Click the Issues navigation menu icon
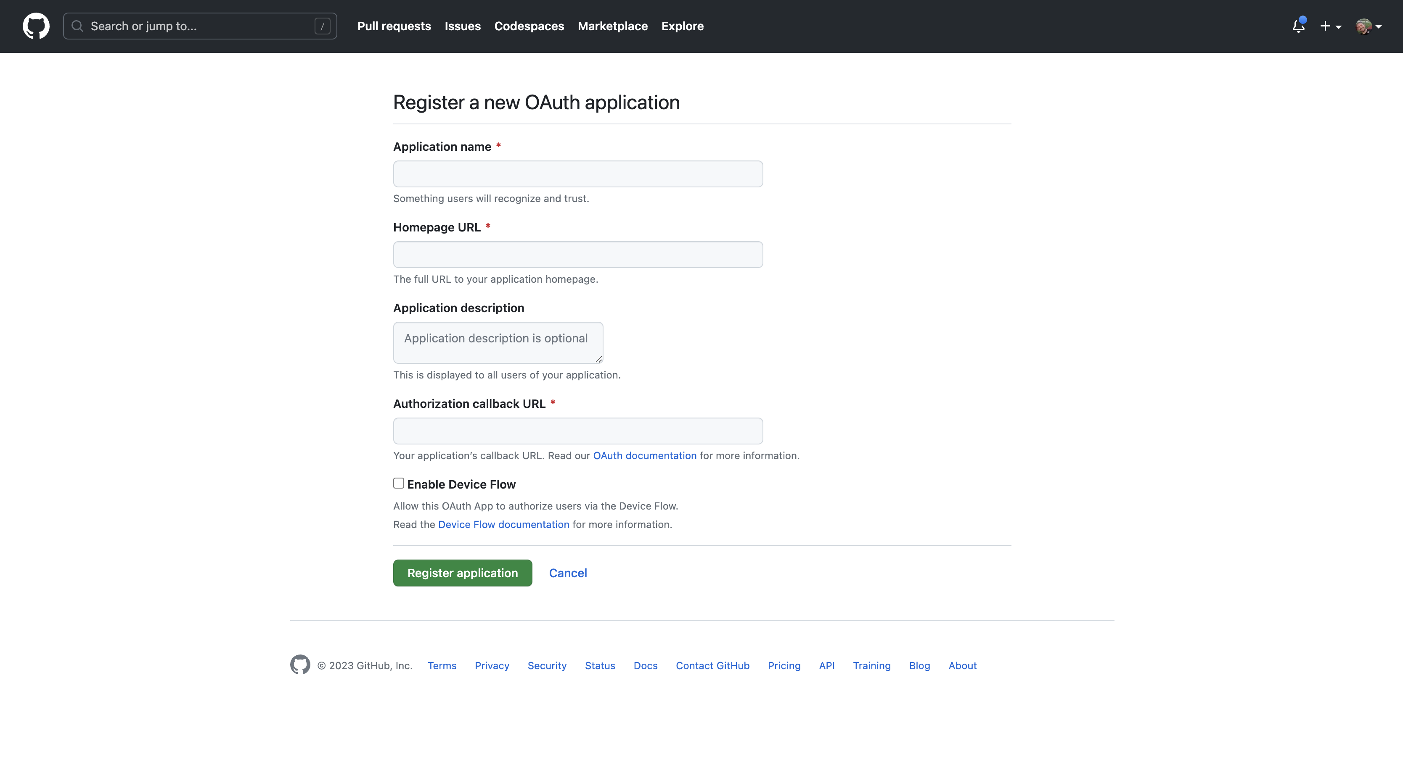The width and height of the screenshot is (1403, 757). pyautogui.click(x=463, y=26)
